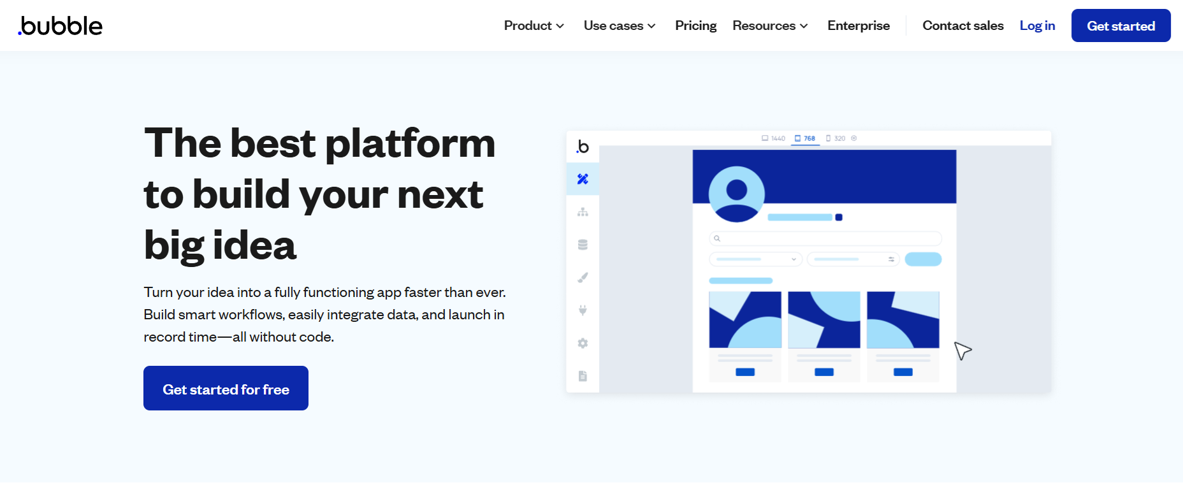Click the add breakpoint plus icon
The width and height of the screenshot is (1183, 492).
(854, 138)
